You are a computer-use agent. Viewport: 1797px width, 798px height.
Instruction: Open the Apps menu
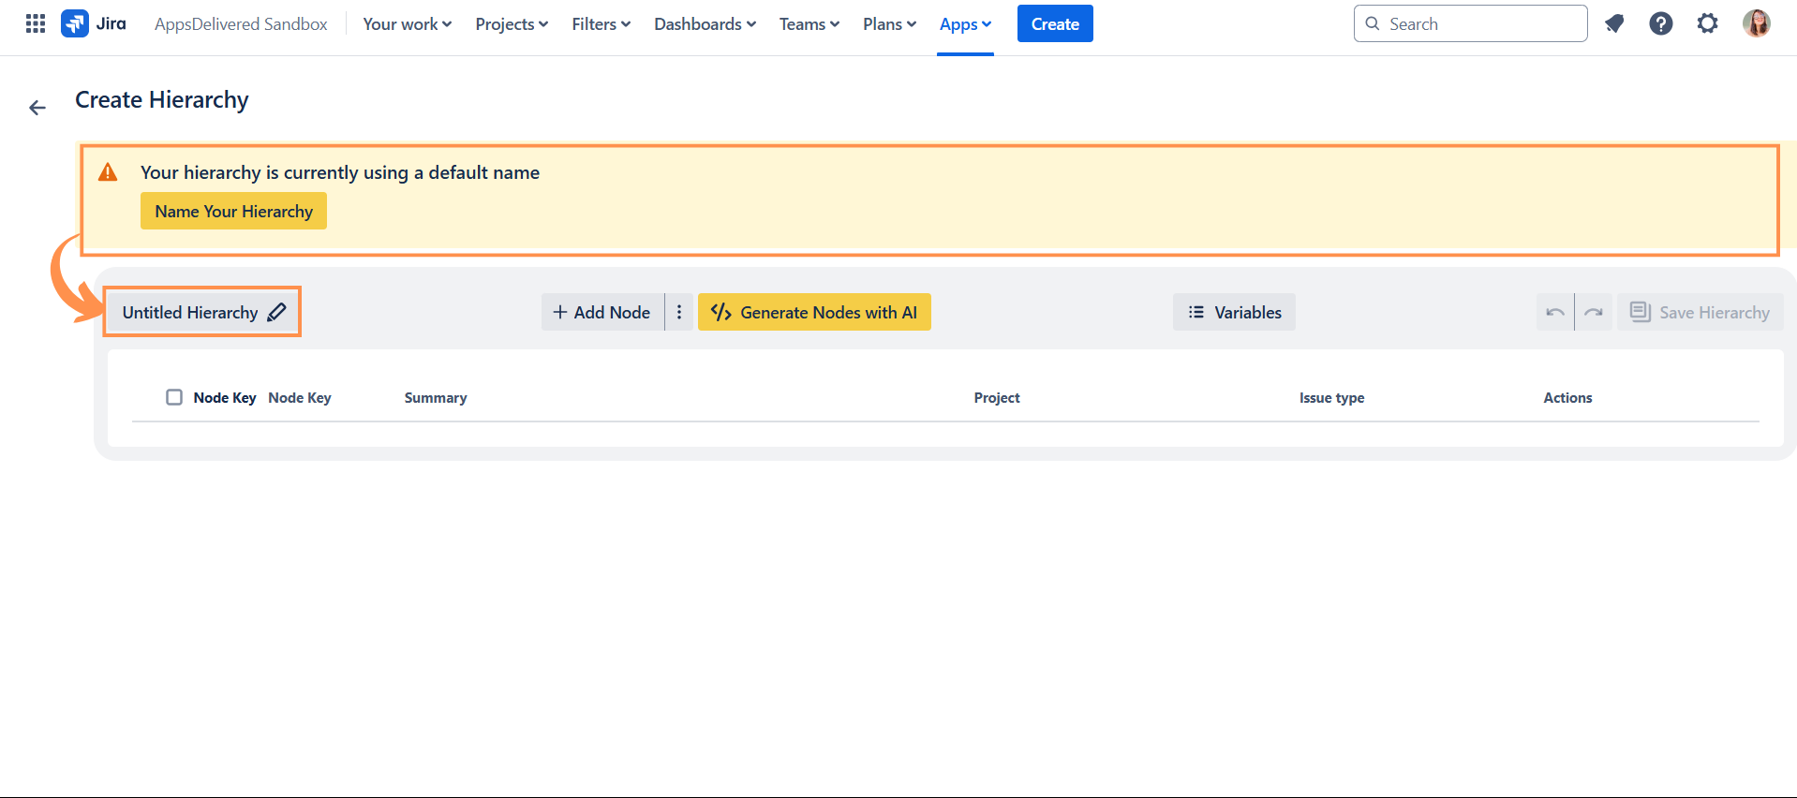click(x=965, y=24)
